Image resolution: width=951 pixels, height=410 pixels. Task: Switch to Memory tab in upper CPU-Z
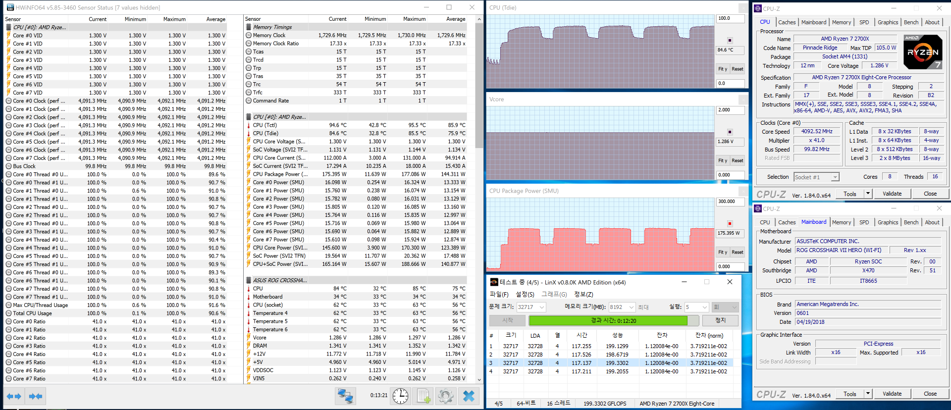pos(841,22)
